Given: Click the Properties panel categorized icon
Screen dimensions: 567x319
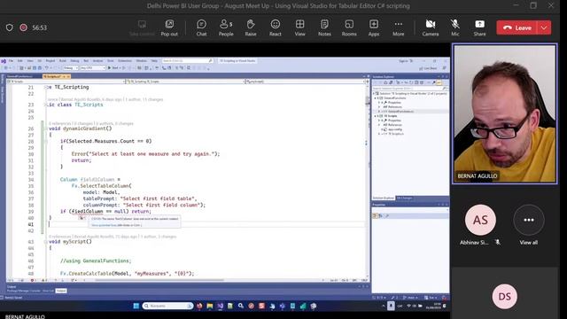Looking at the screenshot, I should 376,215.
